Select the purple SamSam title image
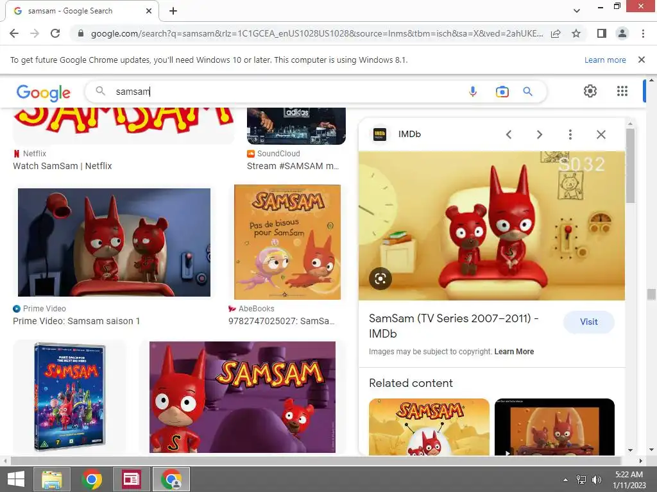 (x=242, y=397)
